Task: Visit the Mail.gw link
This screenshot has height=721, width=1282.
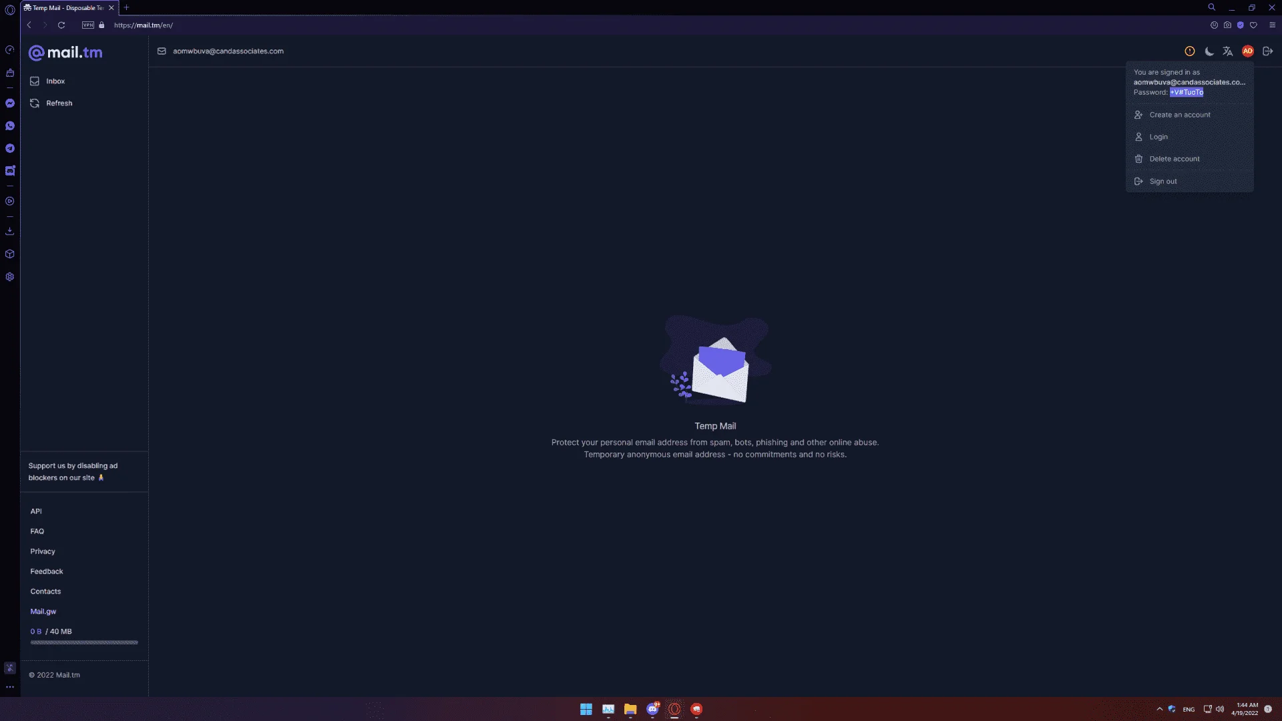Action: 43,612
